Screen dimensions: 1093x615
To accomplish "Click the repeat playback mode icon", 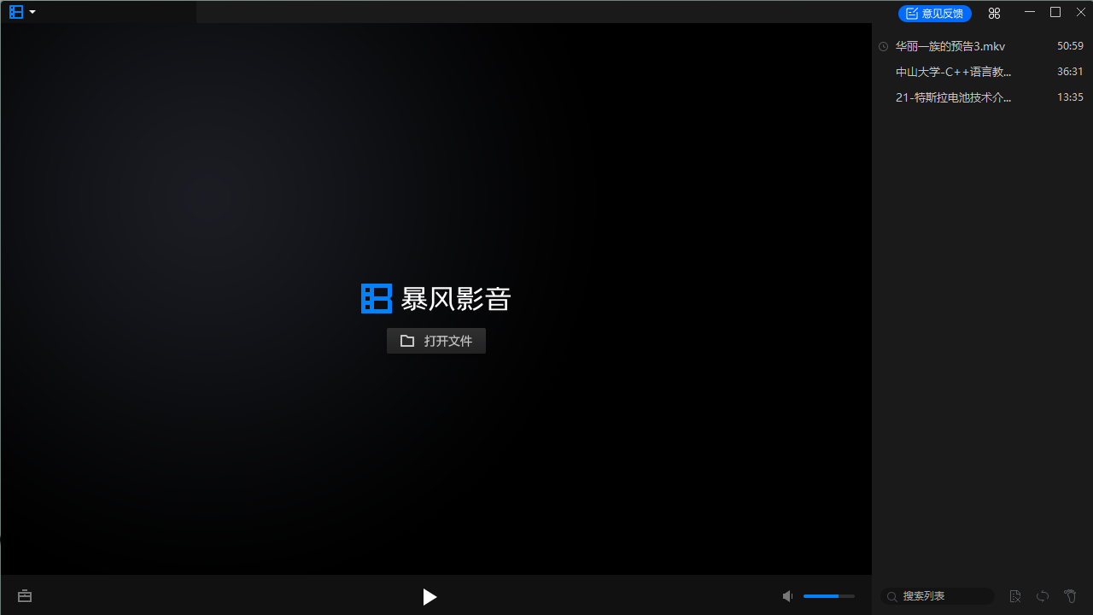I will click(1043, 596).
